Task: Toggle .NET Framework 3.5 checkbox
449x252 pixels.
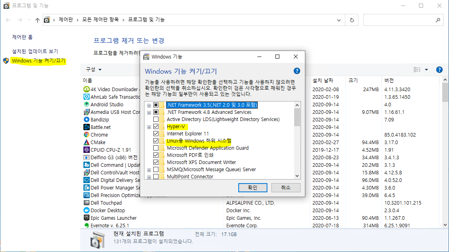Action: (156, 105)
